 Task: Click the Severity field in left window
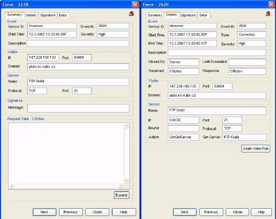(x=113, y=34)
